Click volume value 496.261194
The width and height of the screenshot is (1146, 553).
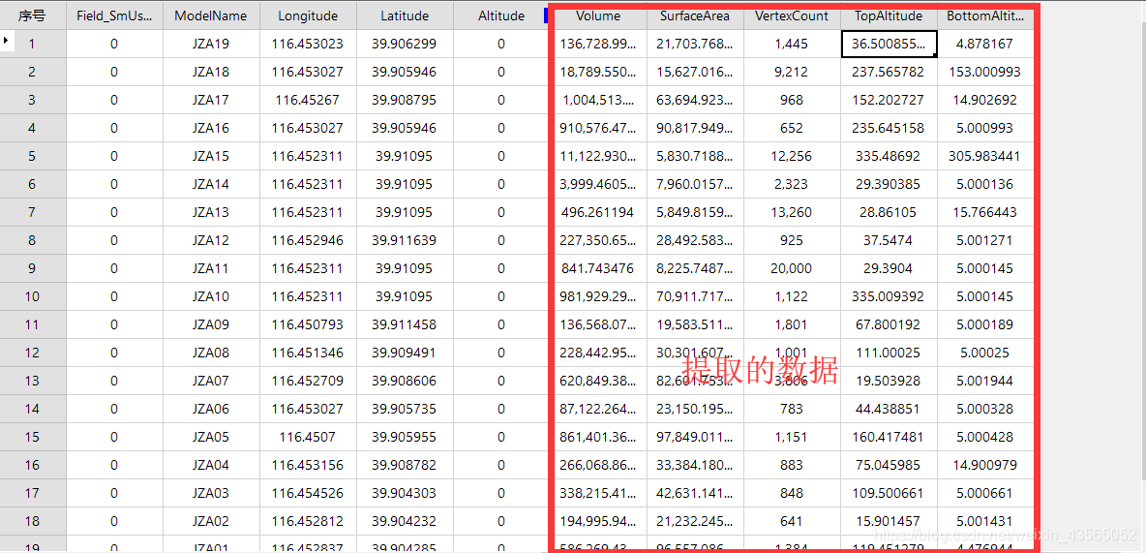click(598, 212)
